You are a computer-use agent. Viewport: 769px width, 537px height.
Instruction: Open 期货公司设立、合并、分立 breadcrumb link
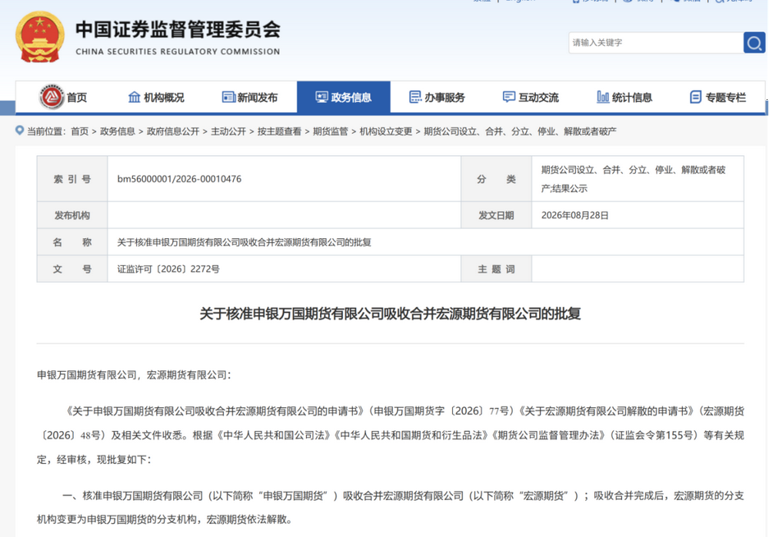pyautogui.click(x=520, y=131)
